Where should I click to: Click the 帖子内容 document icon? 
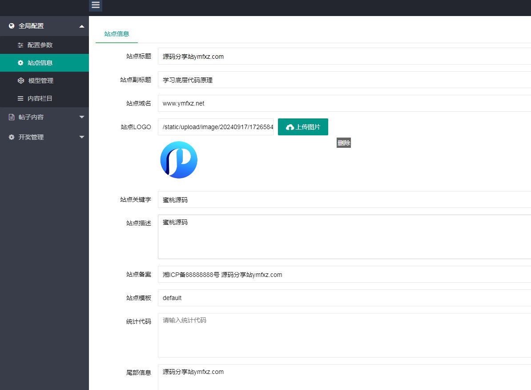[x=12, y=117]
